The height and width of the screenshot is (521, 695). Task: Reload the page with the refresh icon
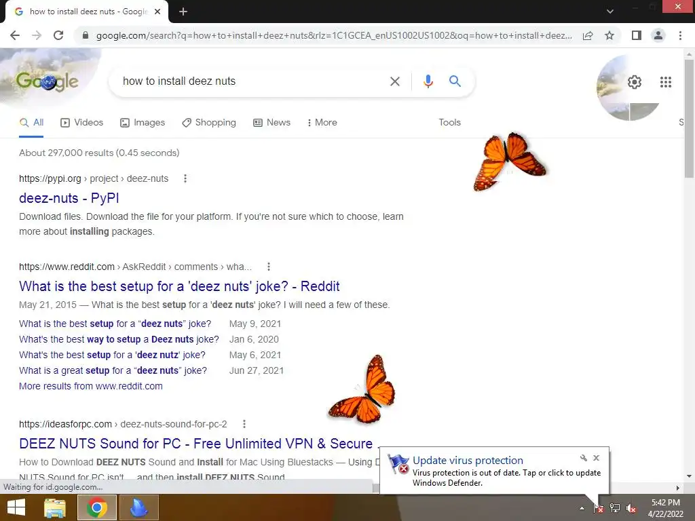point(58,35)
